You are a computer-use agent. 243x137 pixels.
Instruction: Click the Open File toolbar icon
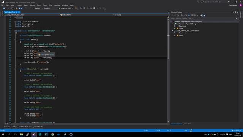(x=16, y=8)
